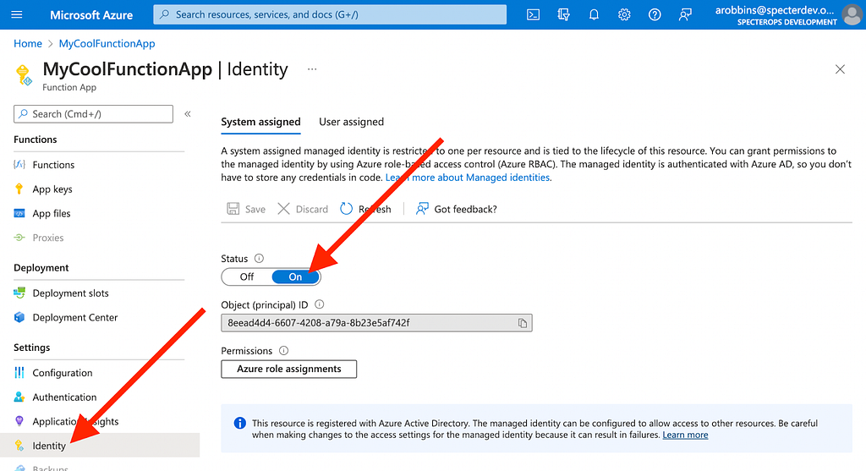
Task: Open portal settings gear
Action: click(x=624, y=15)
